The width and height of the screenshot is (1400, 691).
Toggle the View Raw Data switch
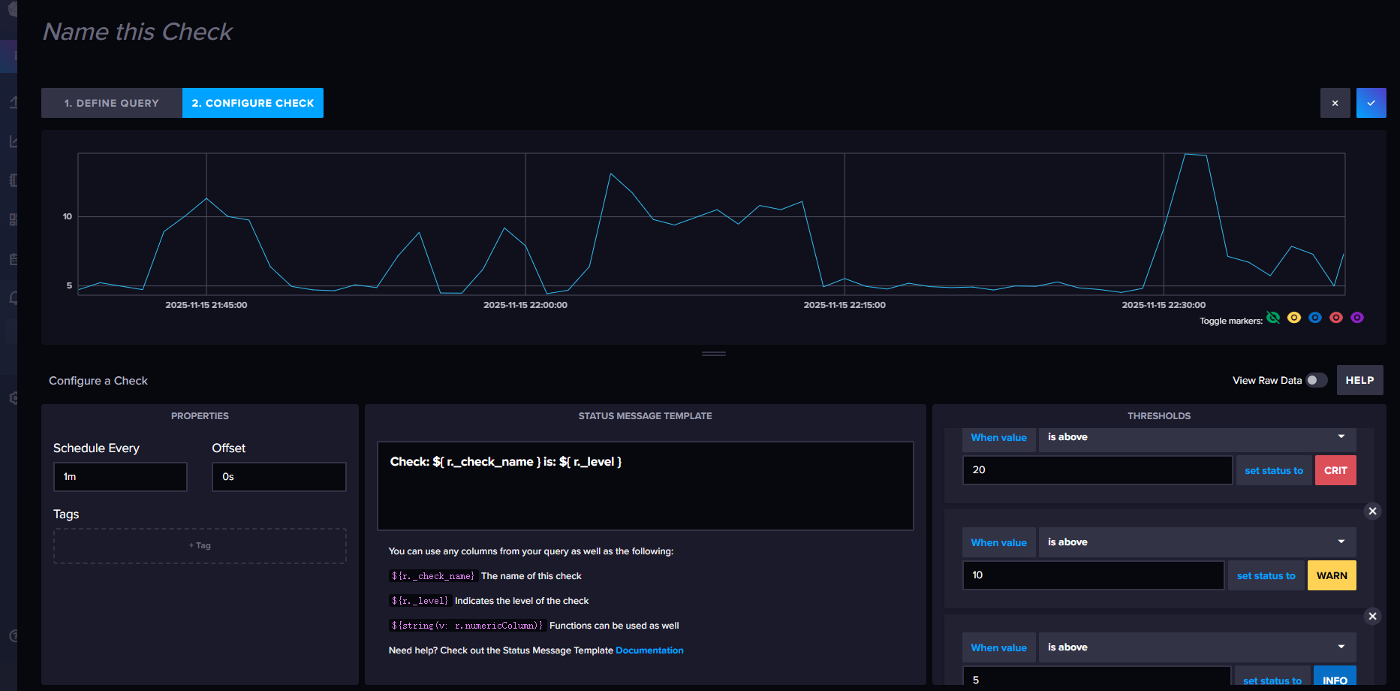pyautogui.click(x=1316, y=380)
